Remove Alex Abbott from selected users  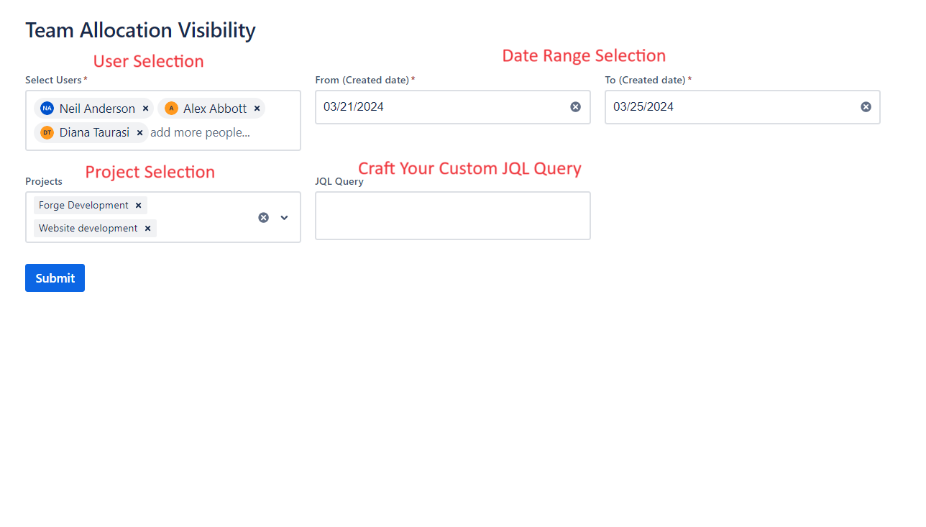point(257,109)
